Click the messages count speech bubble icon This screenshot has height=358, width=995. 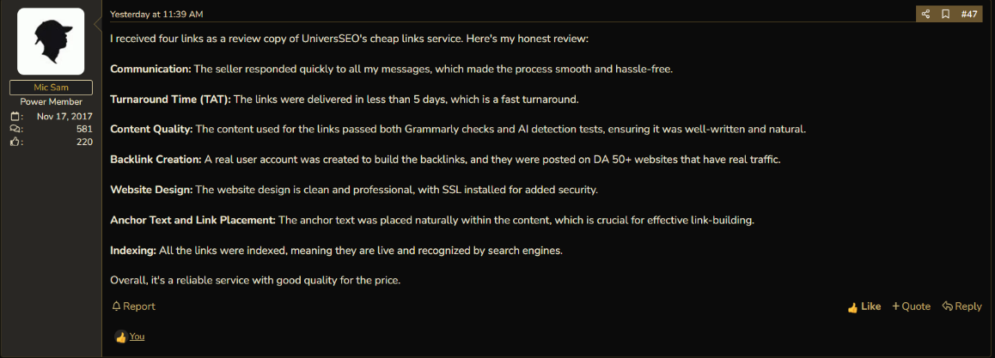pos(15,130)
